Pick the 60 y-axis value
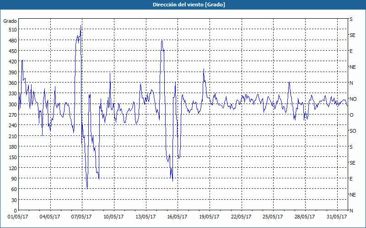The width and height of the screenshot is (366, 228). click(14, 189)
